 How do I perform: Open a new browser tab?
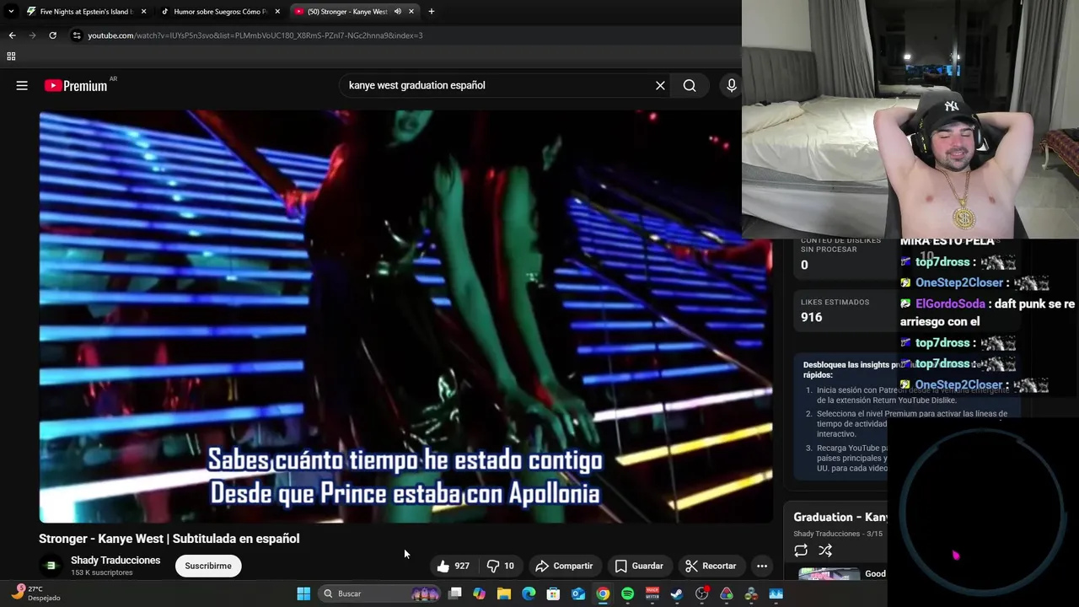431,12
